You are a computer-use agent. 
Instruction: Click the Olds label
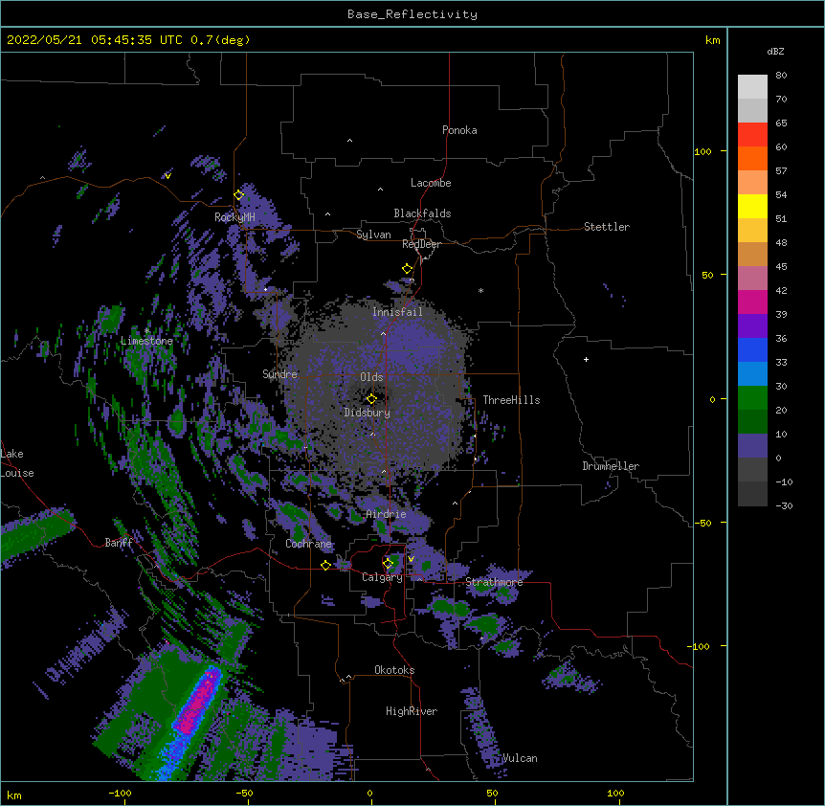(371, 377)
